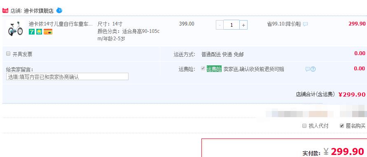
Task: Click the 399.00 unit price
Action: point(187,24)
